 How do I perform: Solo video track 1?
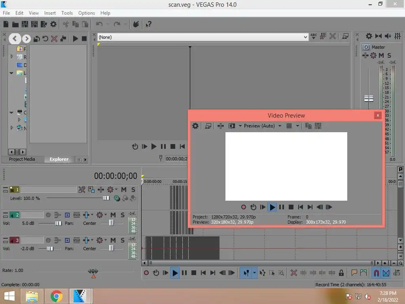(x=133, y=190)
